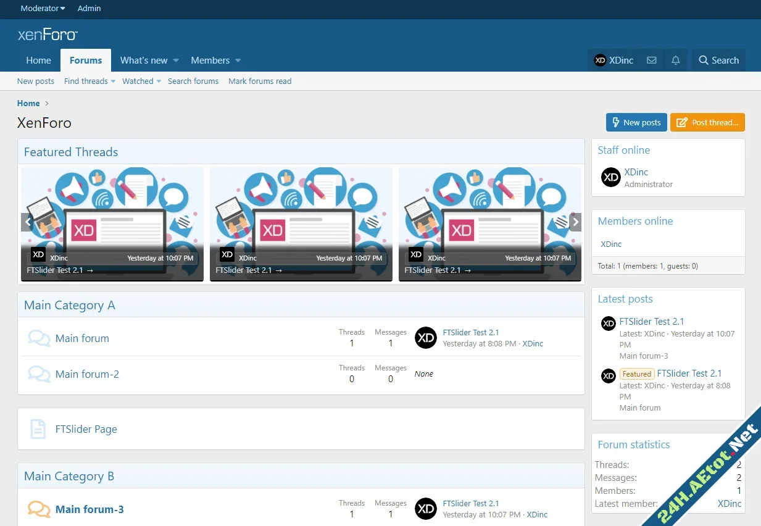Open the Main Category B heading
The width and height of the screenshot is (761, 526).
69,476
